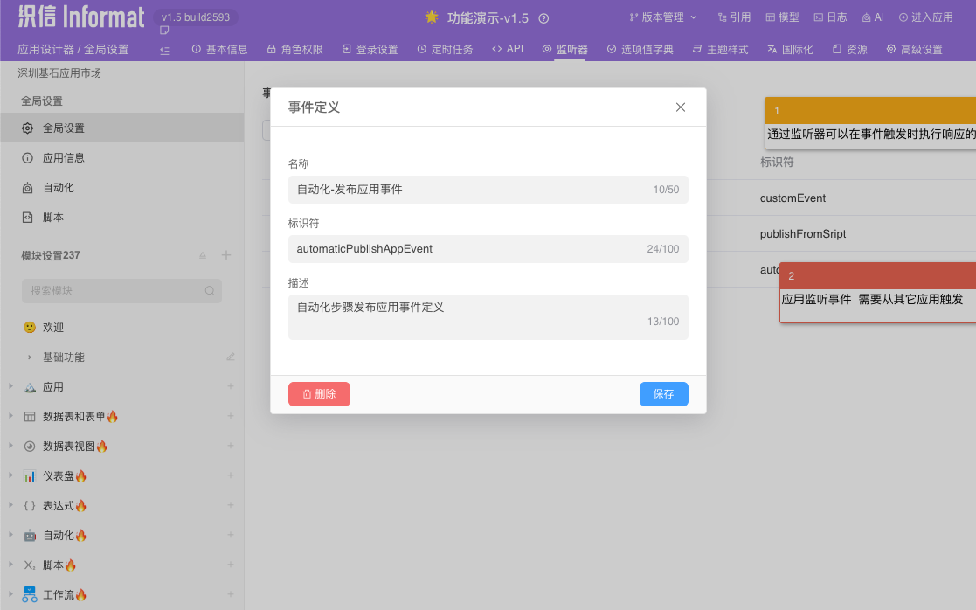Open the 角色权限 tab
This screenshot has height=610, width=976.
click(x=294, y=50)
